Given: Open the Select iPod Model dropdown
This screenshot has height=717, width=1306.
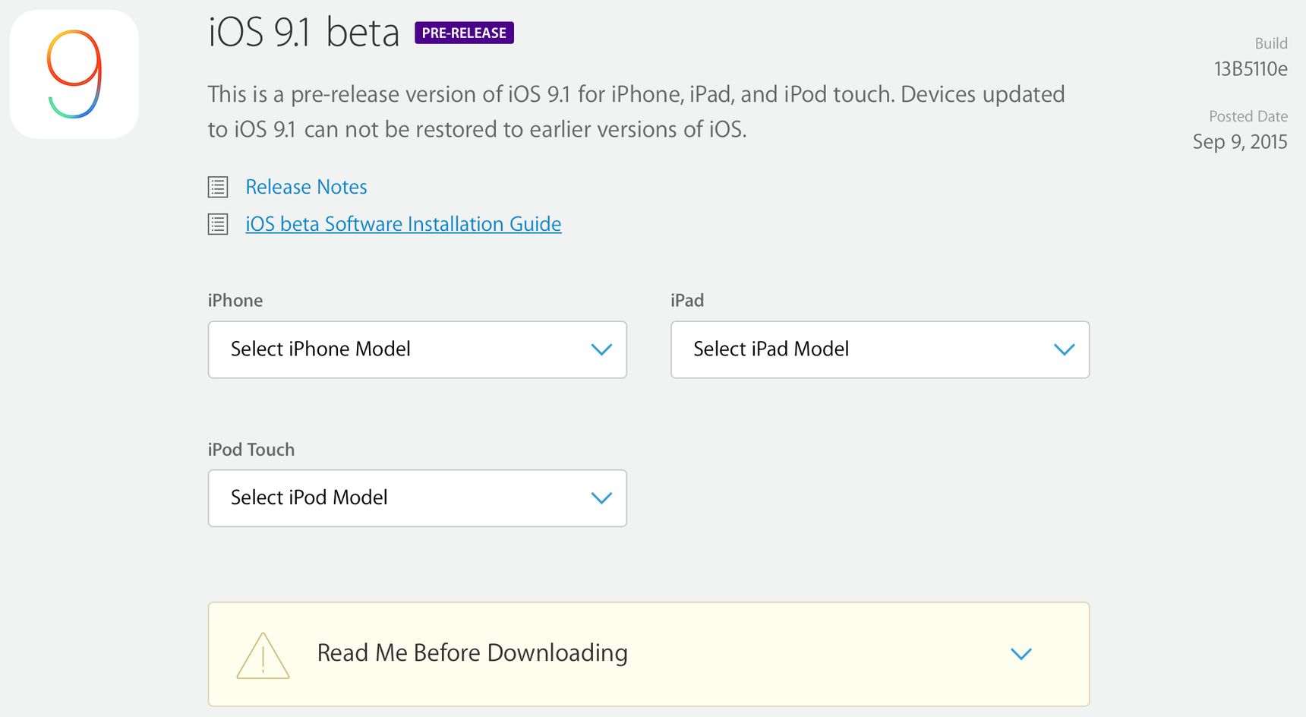Looking at the screenshot, I should pyautogui.click(x=418, y=498).
